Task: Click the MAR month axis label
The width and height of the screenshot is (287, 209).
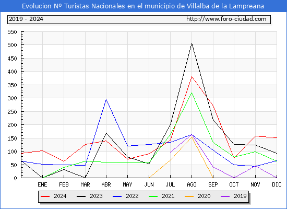Action: pyautogui.click(x=85, y=184)
